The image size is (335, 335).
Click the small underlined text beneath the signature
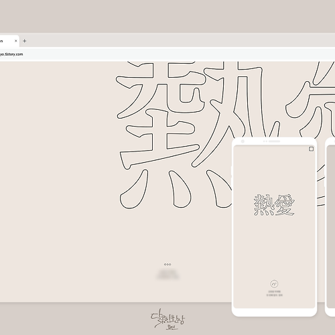pyautogui.click(x=172, y=328)
